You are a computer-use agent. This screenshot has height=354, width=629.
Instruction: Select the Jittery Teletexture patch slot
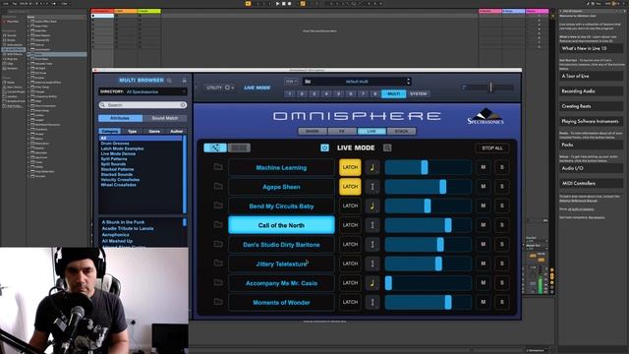coord(281,264)
